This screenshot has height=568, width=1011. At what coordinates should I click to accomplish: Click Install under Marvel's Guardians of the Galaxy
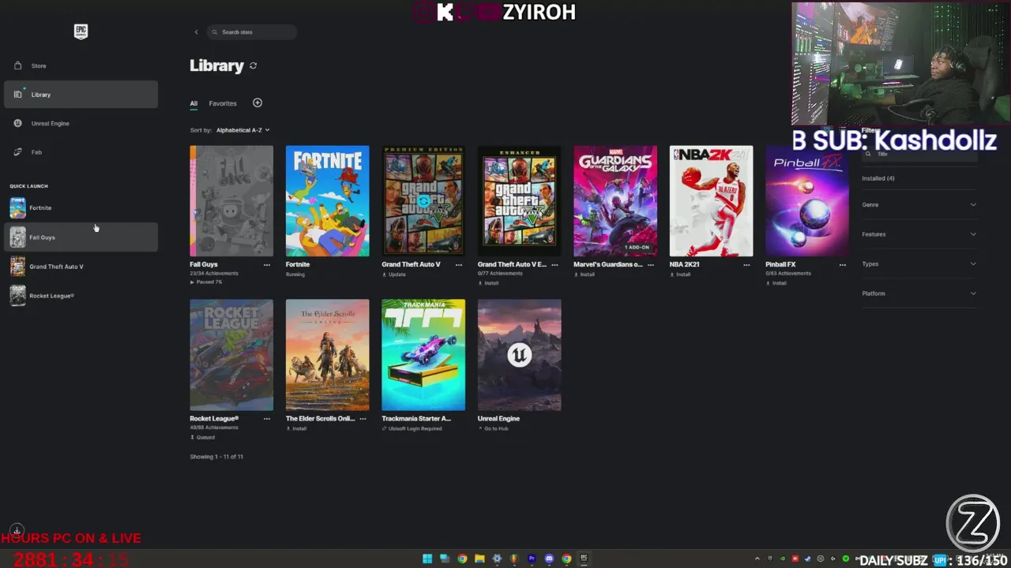(584, 275)
